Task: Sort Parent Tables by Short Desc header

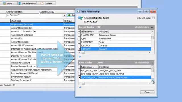Action: click(x=125, y=31)
